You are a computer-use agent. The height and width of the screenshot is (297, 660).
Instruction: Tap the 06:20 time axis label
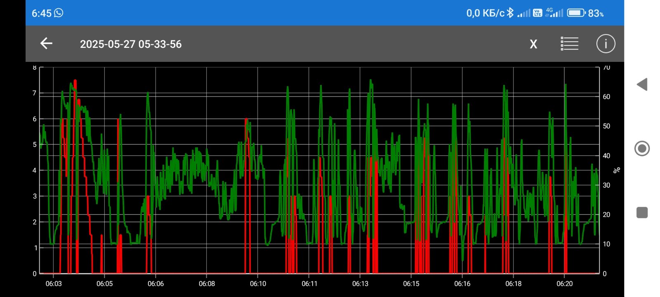[565, 284]
